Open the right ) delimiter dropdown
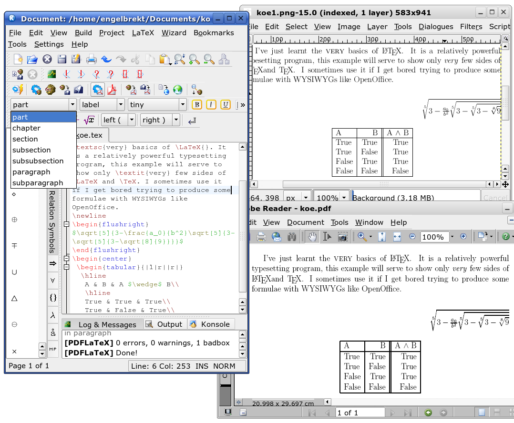 176,120
